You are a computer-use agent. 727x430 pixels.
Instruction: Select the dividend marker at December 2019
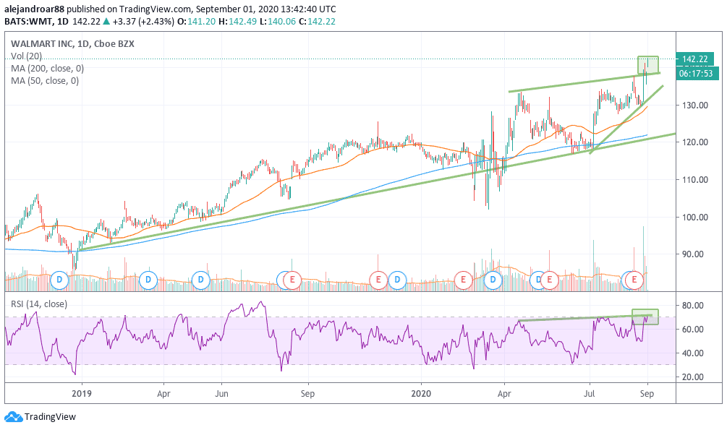coord(397,280)
